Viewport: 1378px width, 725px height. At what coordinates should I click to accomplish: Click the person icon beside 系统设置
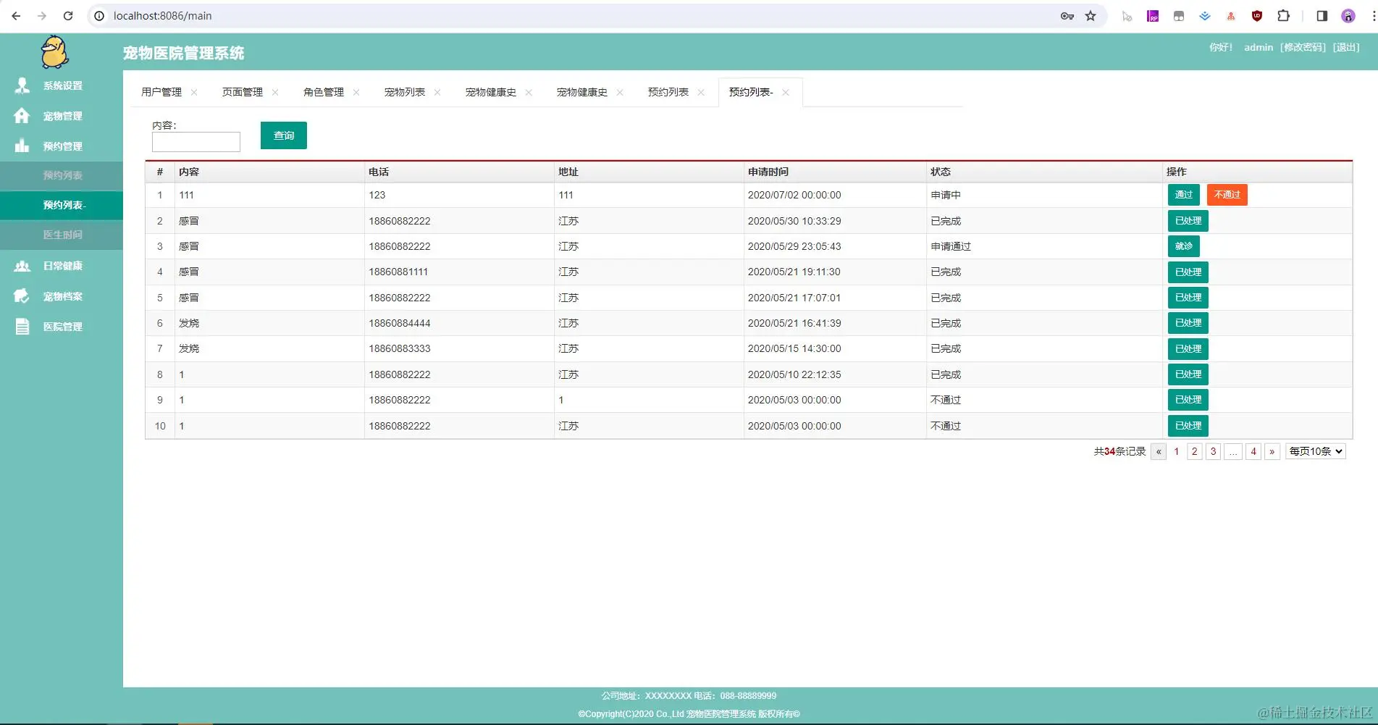(22, 85)
